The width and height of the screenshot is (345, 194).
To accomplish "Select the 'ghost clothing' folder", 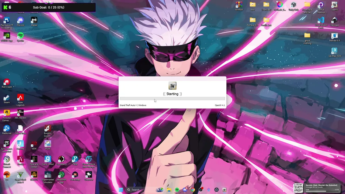I will (x=307, y=39).
